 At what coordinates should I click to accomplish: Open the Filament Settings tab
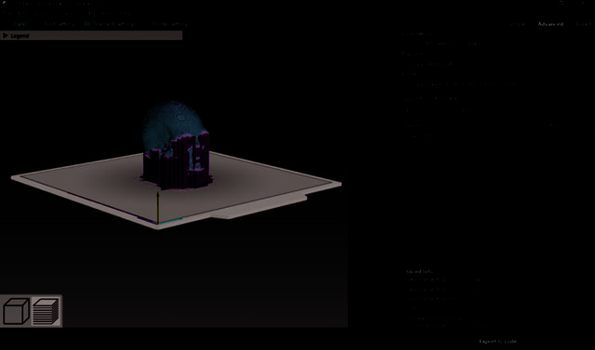110,24
